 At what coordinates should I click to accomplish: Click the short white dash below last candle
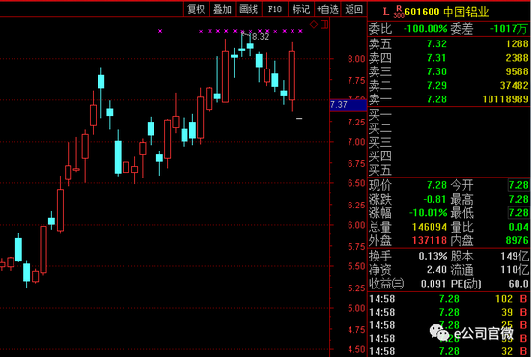tap(299, 119)
